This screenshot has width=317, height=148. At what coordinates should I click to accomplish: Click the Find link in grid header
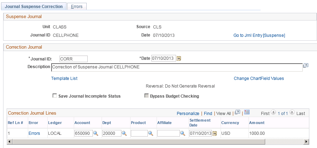pyautogui.click(x=208, y=114)
